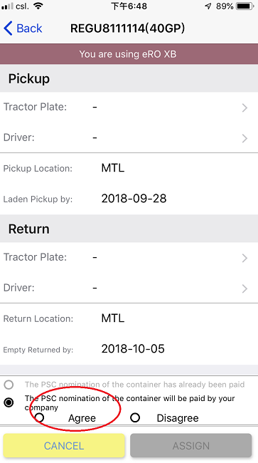The image size is (258, 463).
Task: Tap the location arrow status icon
Action: pyautogui.click(x=208, y=6)
